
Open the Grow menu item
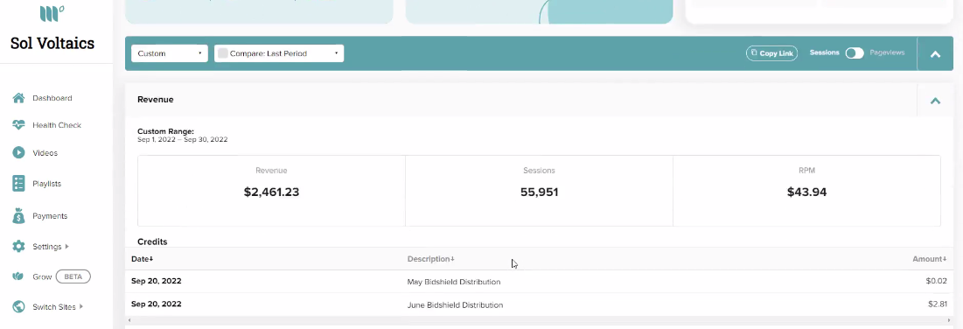click(x=42, y=276)
